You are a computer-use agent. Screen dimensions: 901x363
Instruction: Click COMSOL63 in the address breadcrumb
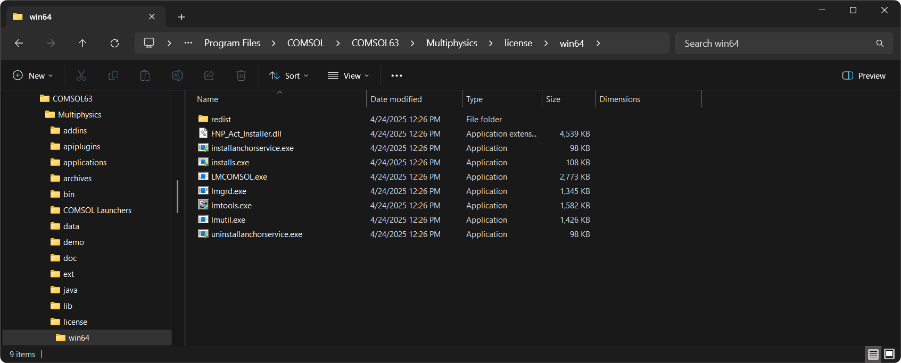375,43
